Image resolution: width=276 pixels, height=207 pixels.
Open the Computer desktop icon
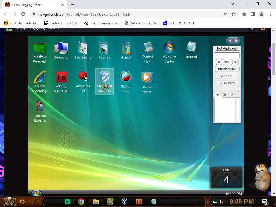[x=61, y=50]
